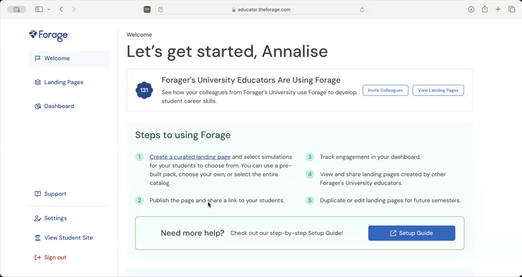This screenshot has width=522, height=277.
Task: Click the 131 educators count badge
Action: point(144,91)
